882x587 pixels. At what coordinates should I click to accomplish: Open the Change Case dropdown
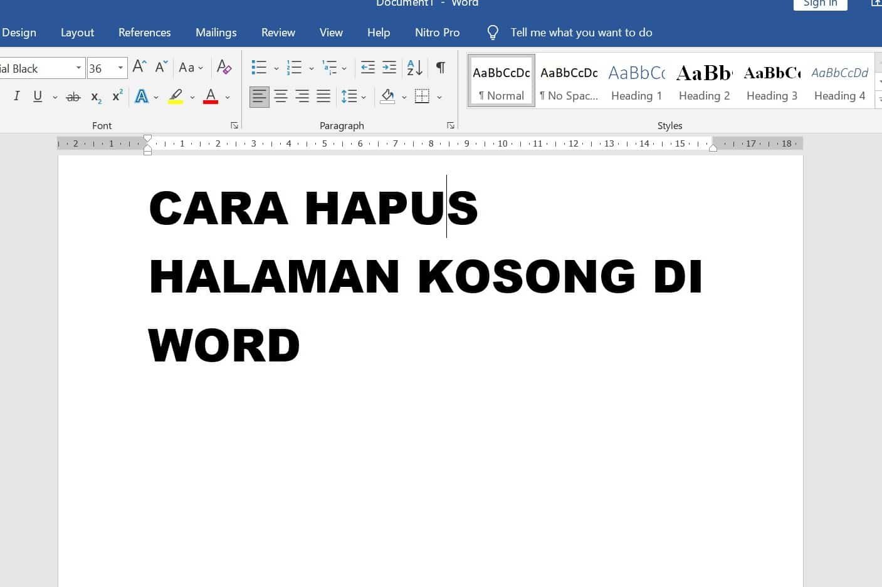click(191, 68)
